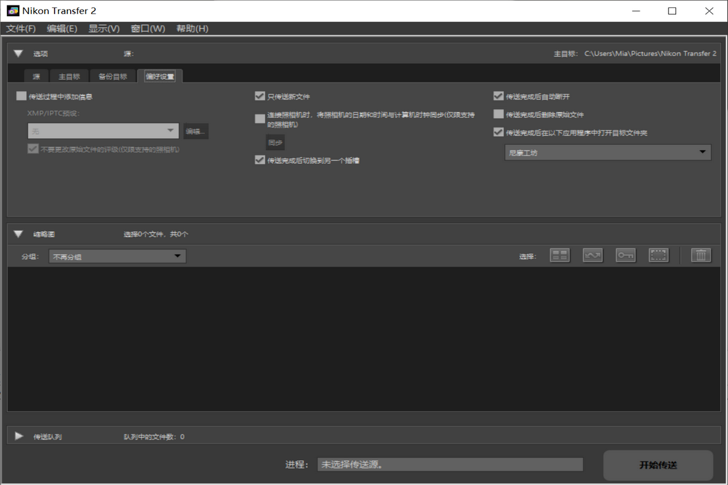Click the 开始传送 button

[x=658, y=465]
